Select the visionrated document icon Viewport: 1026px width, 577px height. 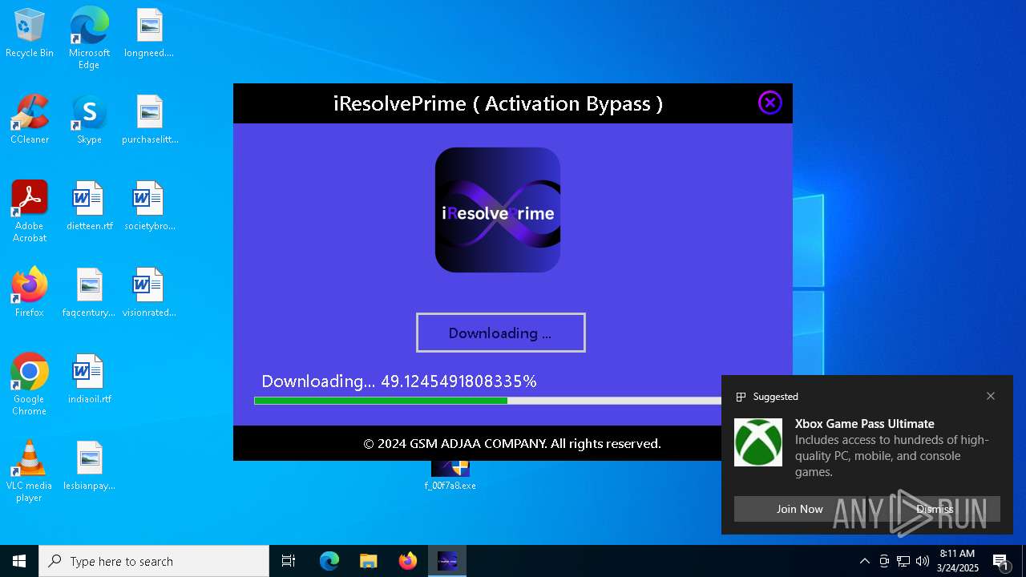[149, 293]
